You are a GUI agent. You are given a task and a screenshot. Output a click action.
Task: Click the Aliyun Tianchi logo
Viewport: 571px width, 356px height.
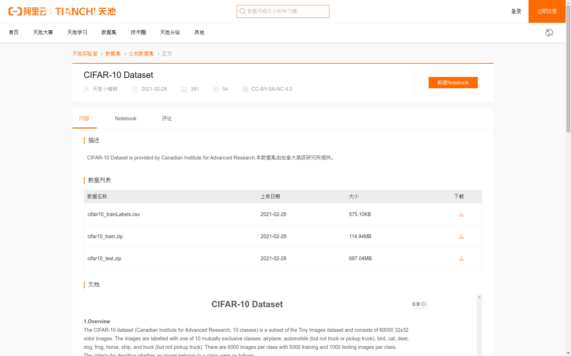coord(62,11)
